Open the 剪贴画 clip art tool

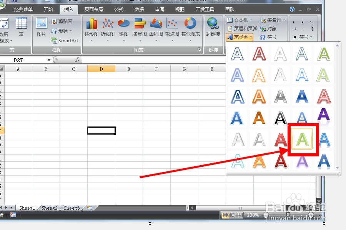(x=62, y=21)
